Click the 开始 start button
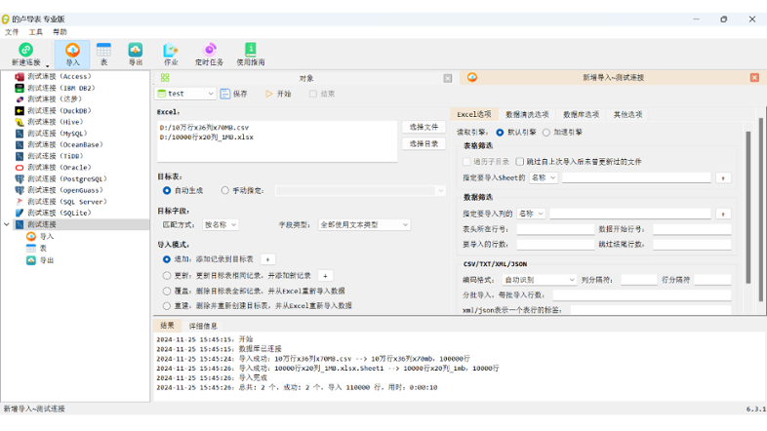The height and width of the screenshot is (431, 767). tap(278, 94)
